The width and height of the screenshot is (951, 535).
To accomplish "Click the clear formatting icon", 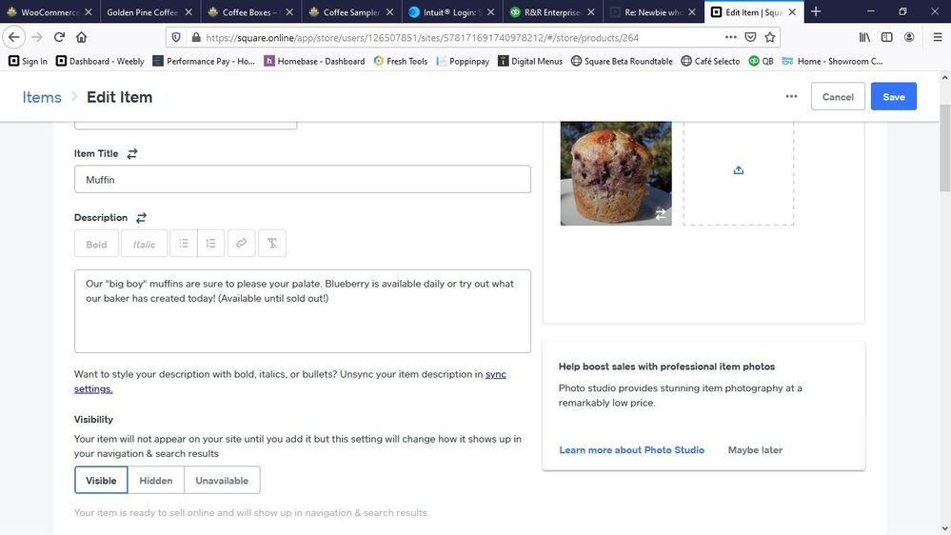I will (x=271, y=244).
